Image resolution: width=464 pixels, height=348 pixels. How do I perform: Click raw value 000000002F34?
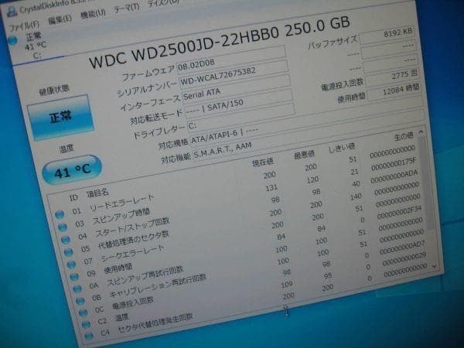[399, 213]
